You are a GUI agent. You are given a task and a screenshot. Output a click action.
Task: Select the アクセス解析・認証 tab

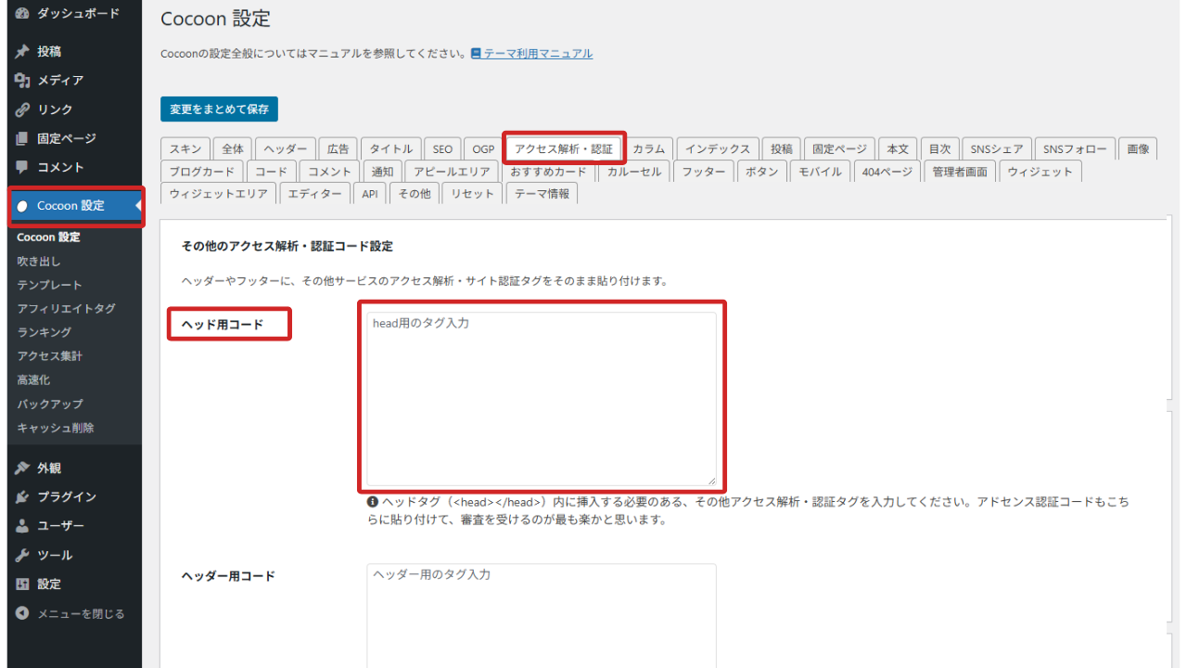point(564,148)
